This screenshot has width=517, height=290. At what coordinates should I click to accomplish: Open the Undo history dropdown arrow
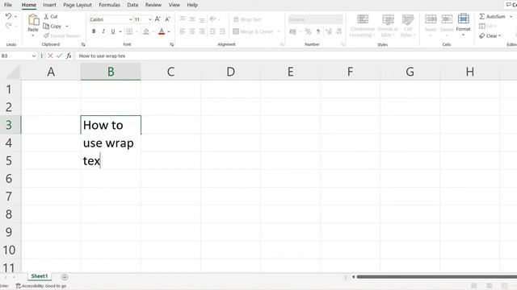(x=15, y=16)
